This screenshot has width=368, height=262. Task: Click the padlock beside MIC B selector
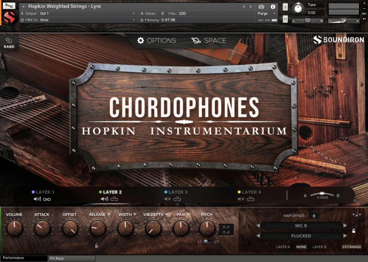point(354,231)
